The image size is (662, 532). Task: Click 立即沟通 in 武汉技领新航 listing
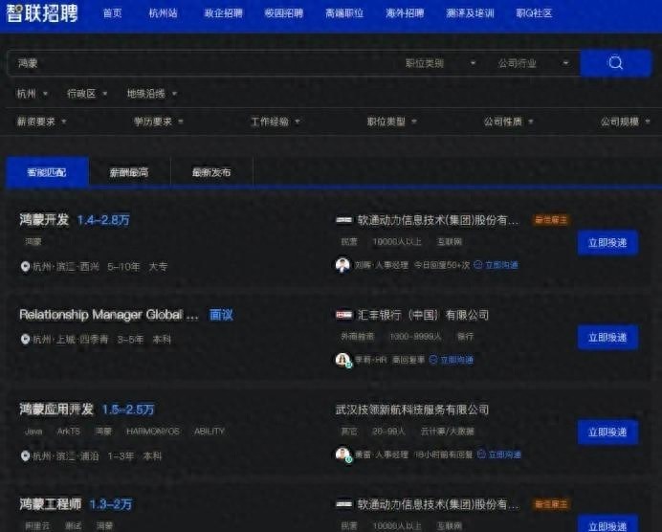pos(499,454)
